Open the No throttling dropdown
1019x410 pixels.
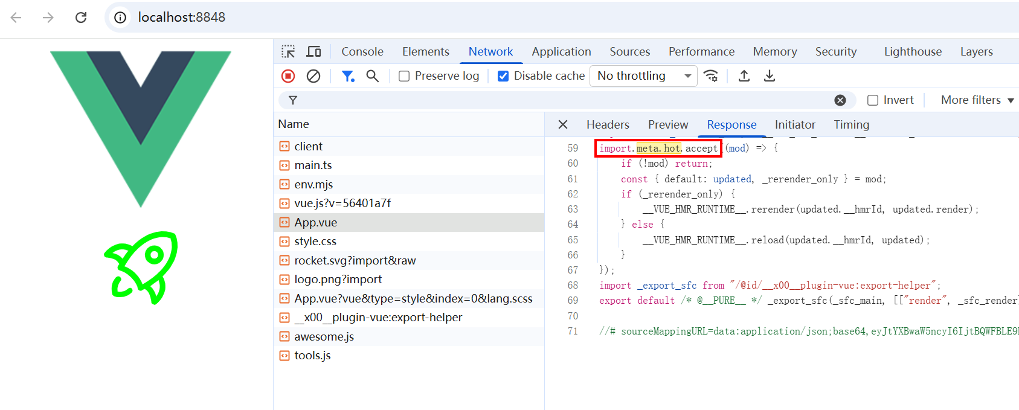[x=643, y=76]
